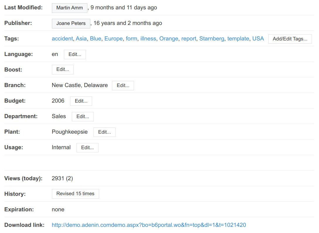The width and height of the screenshot is (319, 233).
Task: Edit the Boost value
Action: click(63, 69)
